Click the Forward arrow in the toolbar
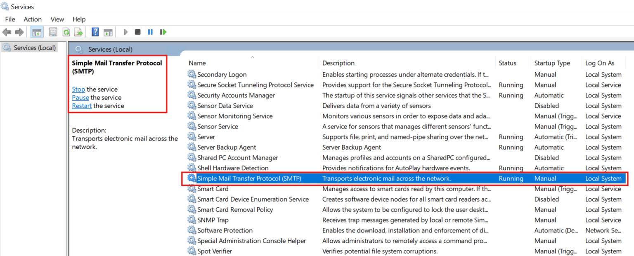The width and height of the screenshot is (634, 256). click(19, 32)
